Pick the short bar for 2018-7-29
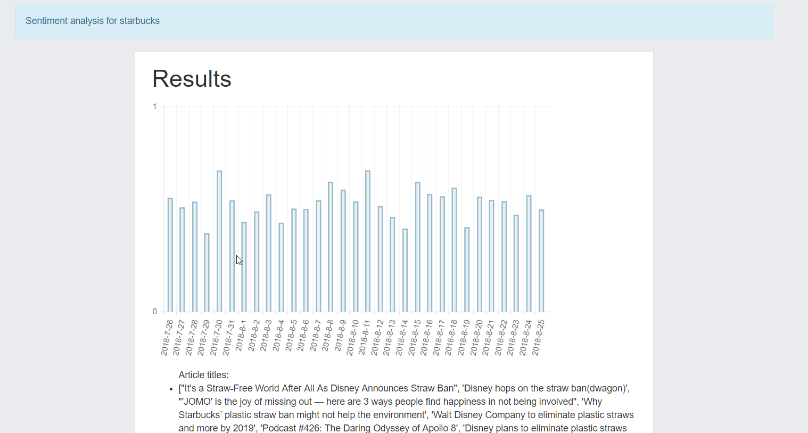Screen dimensions: 808x433 (207, 273)
